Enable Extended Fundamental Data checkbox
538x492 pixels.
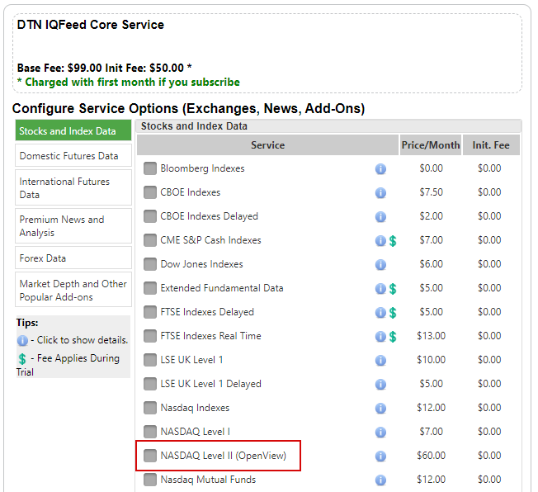click(x=150, y=288)
